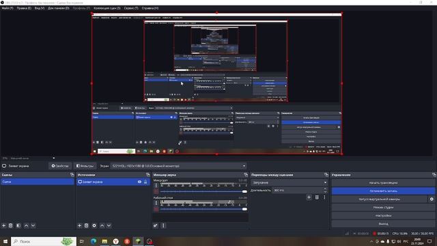
Task: Open Рабочий стол channel options dots
Action: 156,203
